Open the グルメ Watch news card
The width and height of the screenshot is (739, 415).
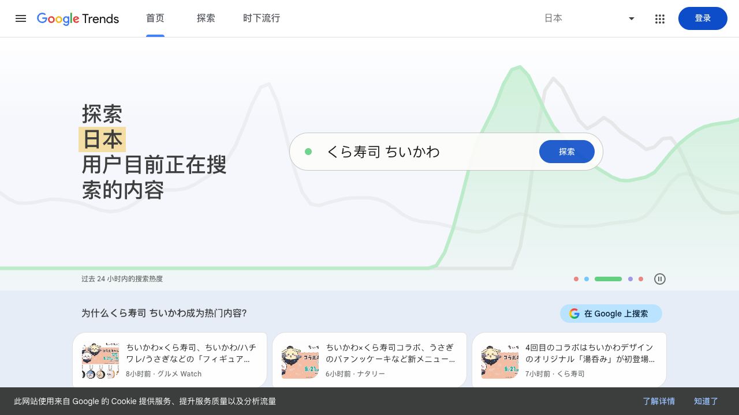(170, 360)
